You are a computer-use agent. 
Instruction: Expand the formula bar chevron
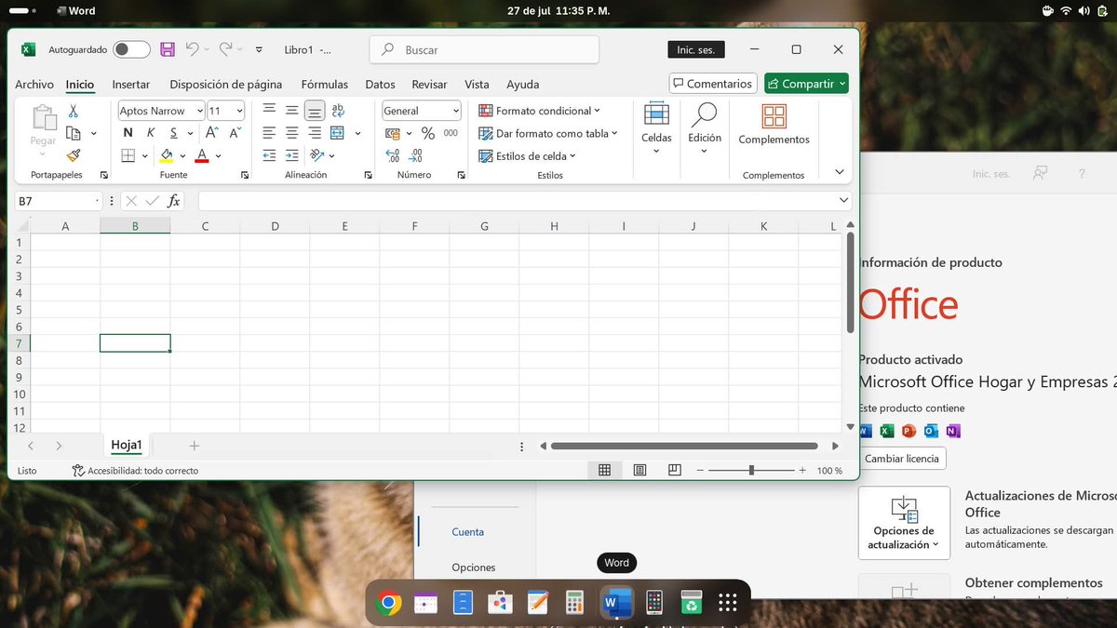pyautogui.click(x=843, y=200)
